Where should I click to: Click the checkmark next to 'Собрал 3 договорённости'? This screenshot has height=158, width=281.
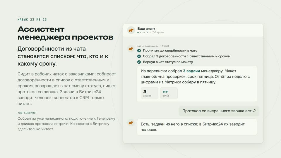click(x=139, y=56)
